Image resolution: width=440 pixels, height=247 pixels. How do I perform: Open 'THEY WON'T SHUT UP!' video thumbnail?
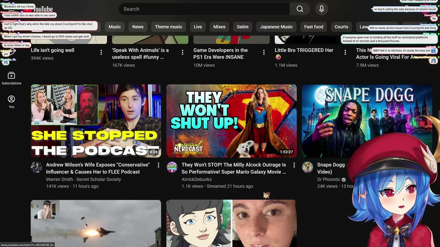231,121
